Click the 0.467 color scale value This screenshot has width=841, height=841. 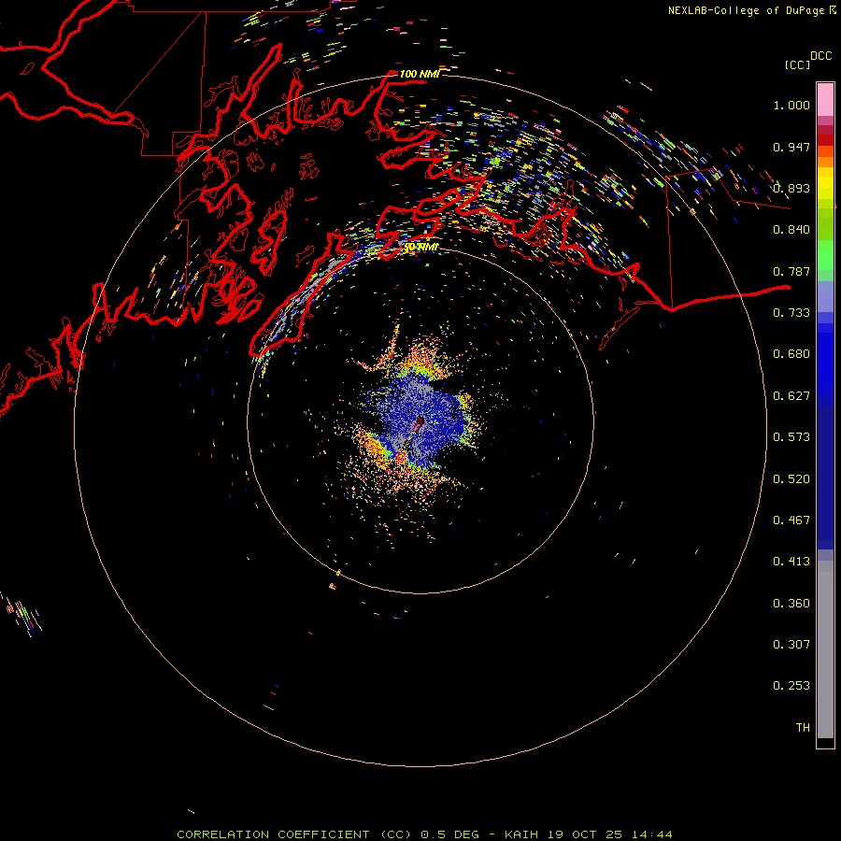(791, 520)
